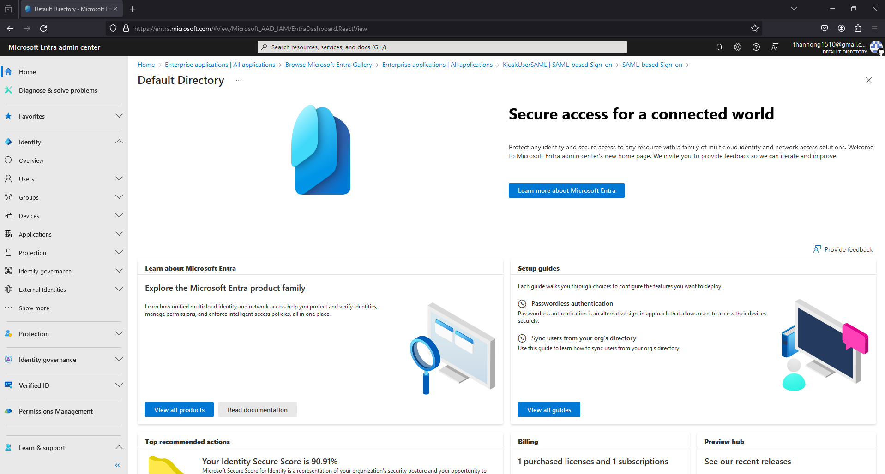Click the Learn & support icon

click(x=8, y=448)
